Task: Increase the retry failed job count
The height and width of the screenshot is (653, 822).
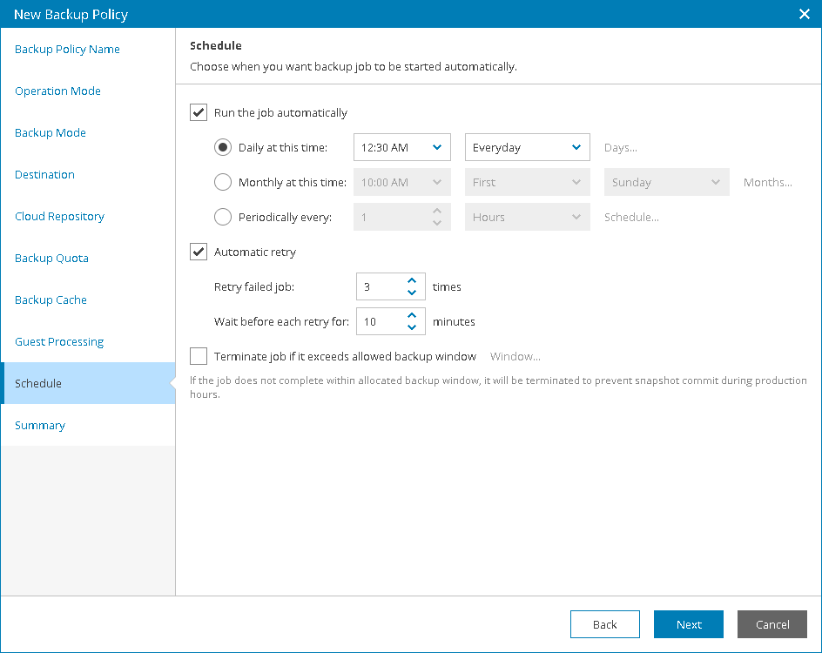Action: pos(412,280)
